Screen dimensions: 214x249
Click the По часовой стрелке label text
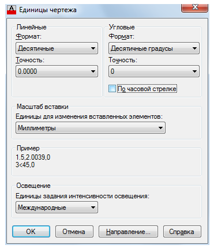click(x=147, y=89)
